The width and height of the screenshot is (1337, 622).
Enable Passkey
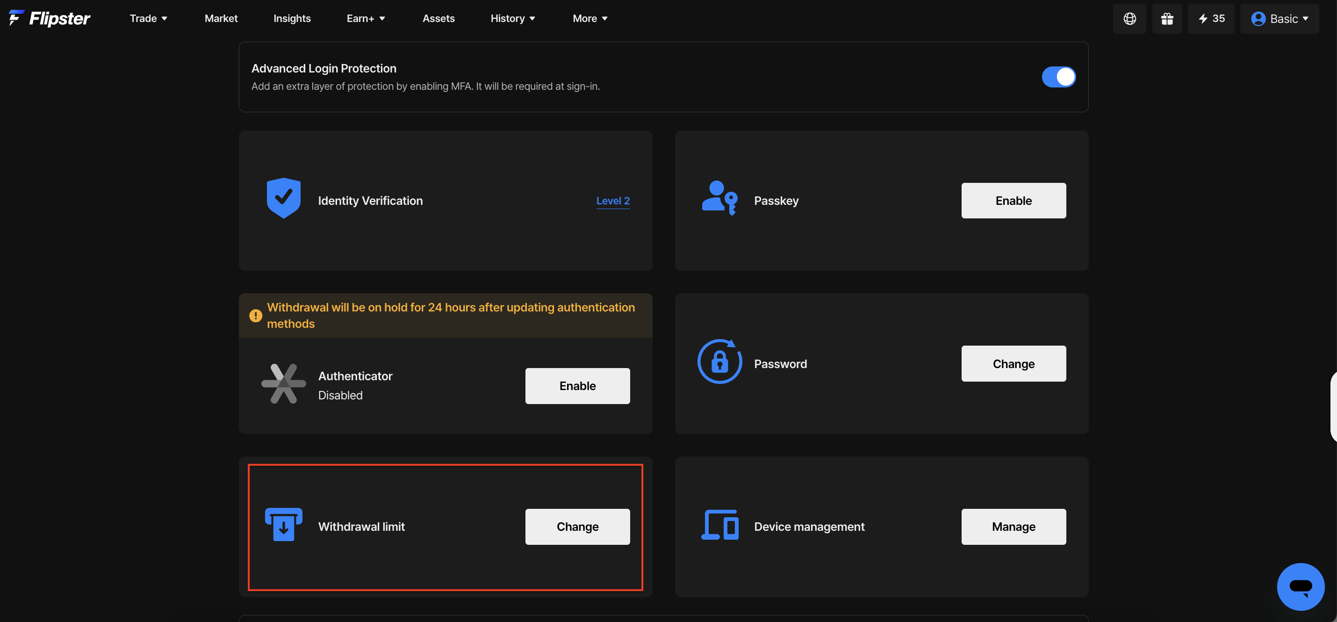(1013, 201)
